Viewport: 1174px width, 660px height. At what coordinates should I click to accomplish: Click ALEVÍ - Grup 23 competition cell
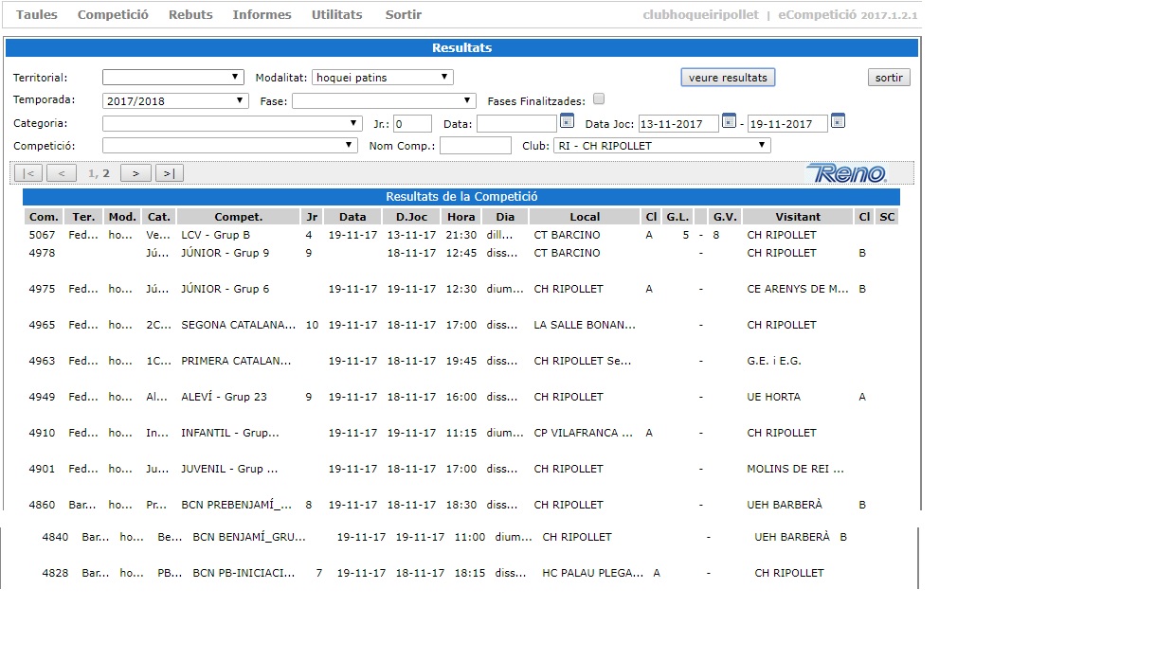tap(225, 397)
